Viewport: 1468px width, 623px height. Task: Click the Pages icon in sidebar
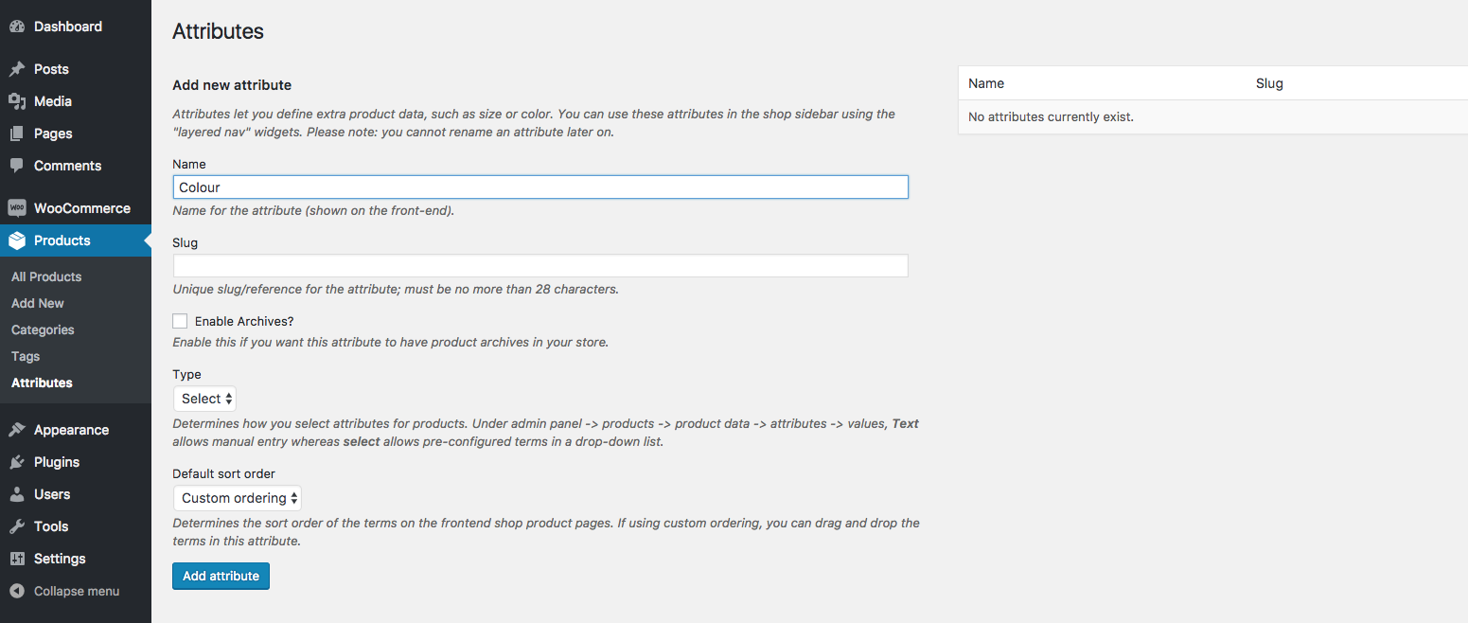point(17,133)
